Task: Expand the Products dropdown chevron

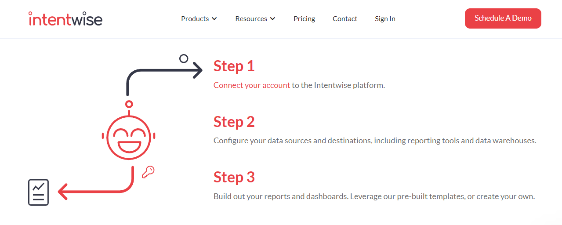Action: (214, 19)
